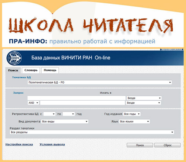
Task: Focus the second query input field
Action: point(83,103)
